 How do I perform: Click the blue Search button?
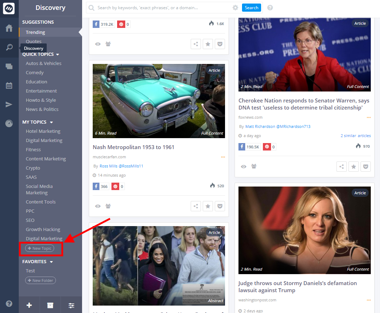click(251, 8)
